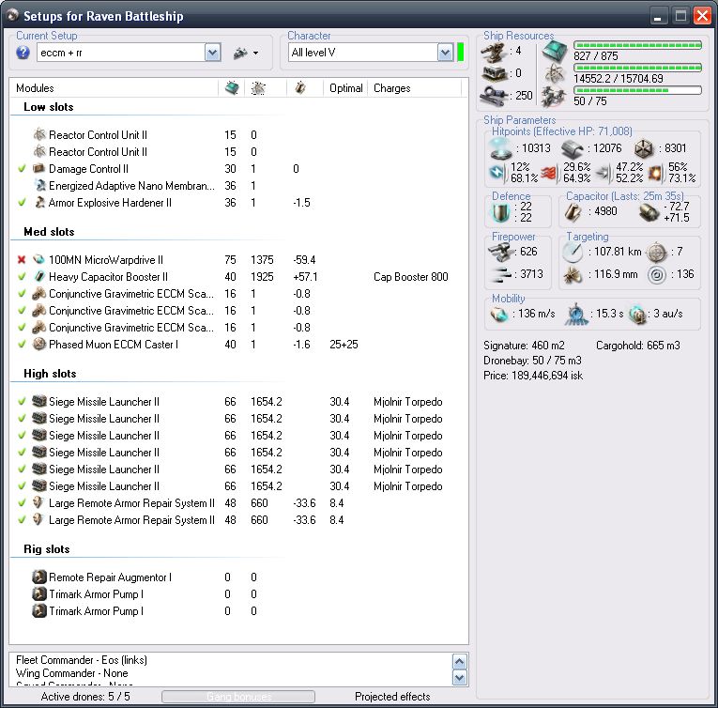Click the Projected effects label

392,697
